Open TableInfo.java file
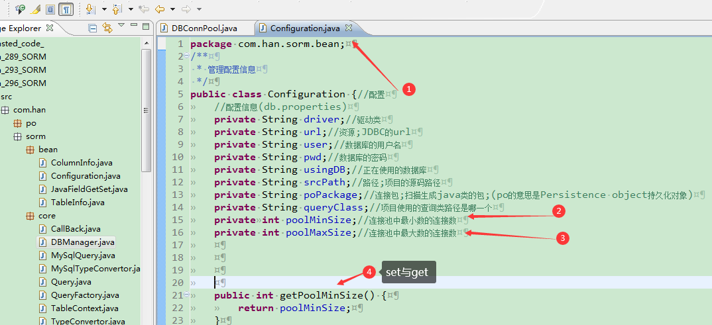This screenshot has width=712, height=325. [x=78, y=202]
